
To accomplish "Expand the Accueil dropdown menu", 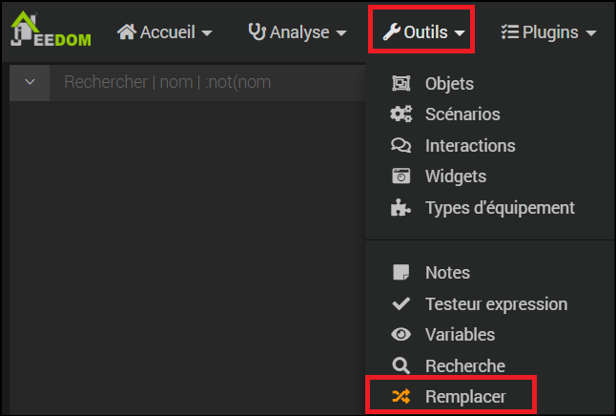I will (x=165, y=32).
